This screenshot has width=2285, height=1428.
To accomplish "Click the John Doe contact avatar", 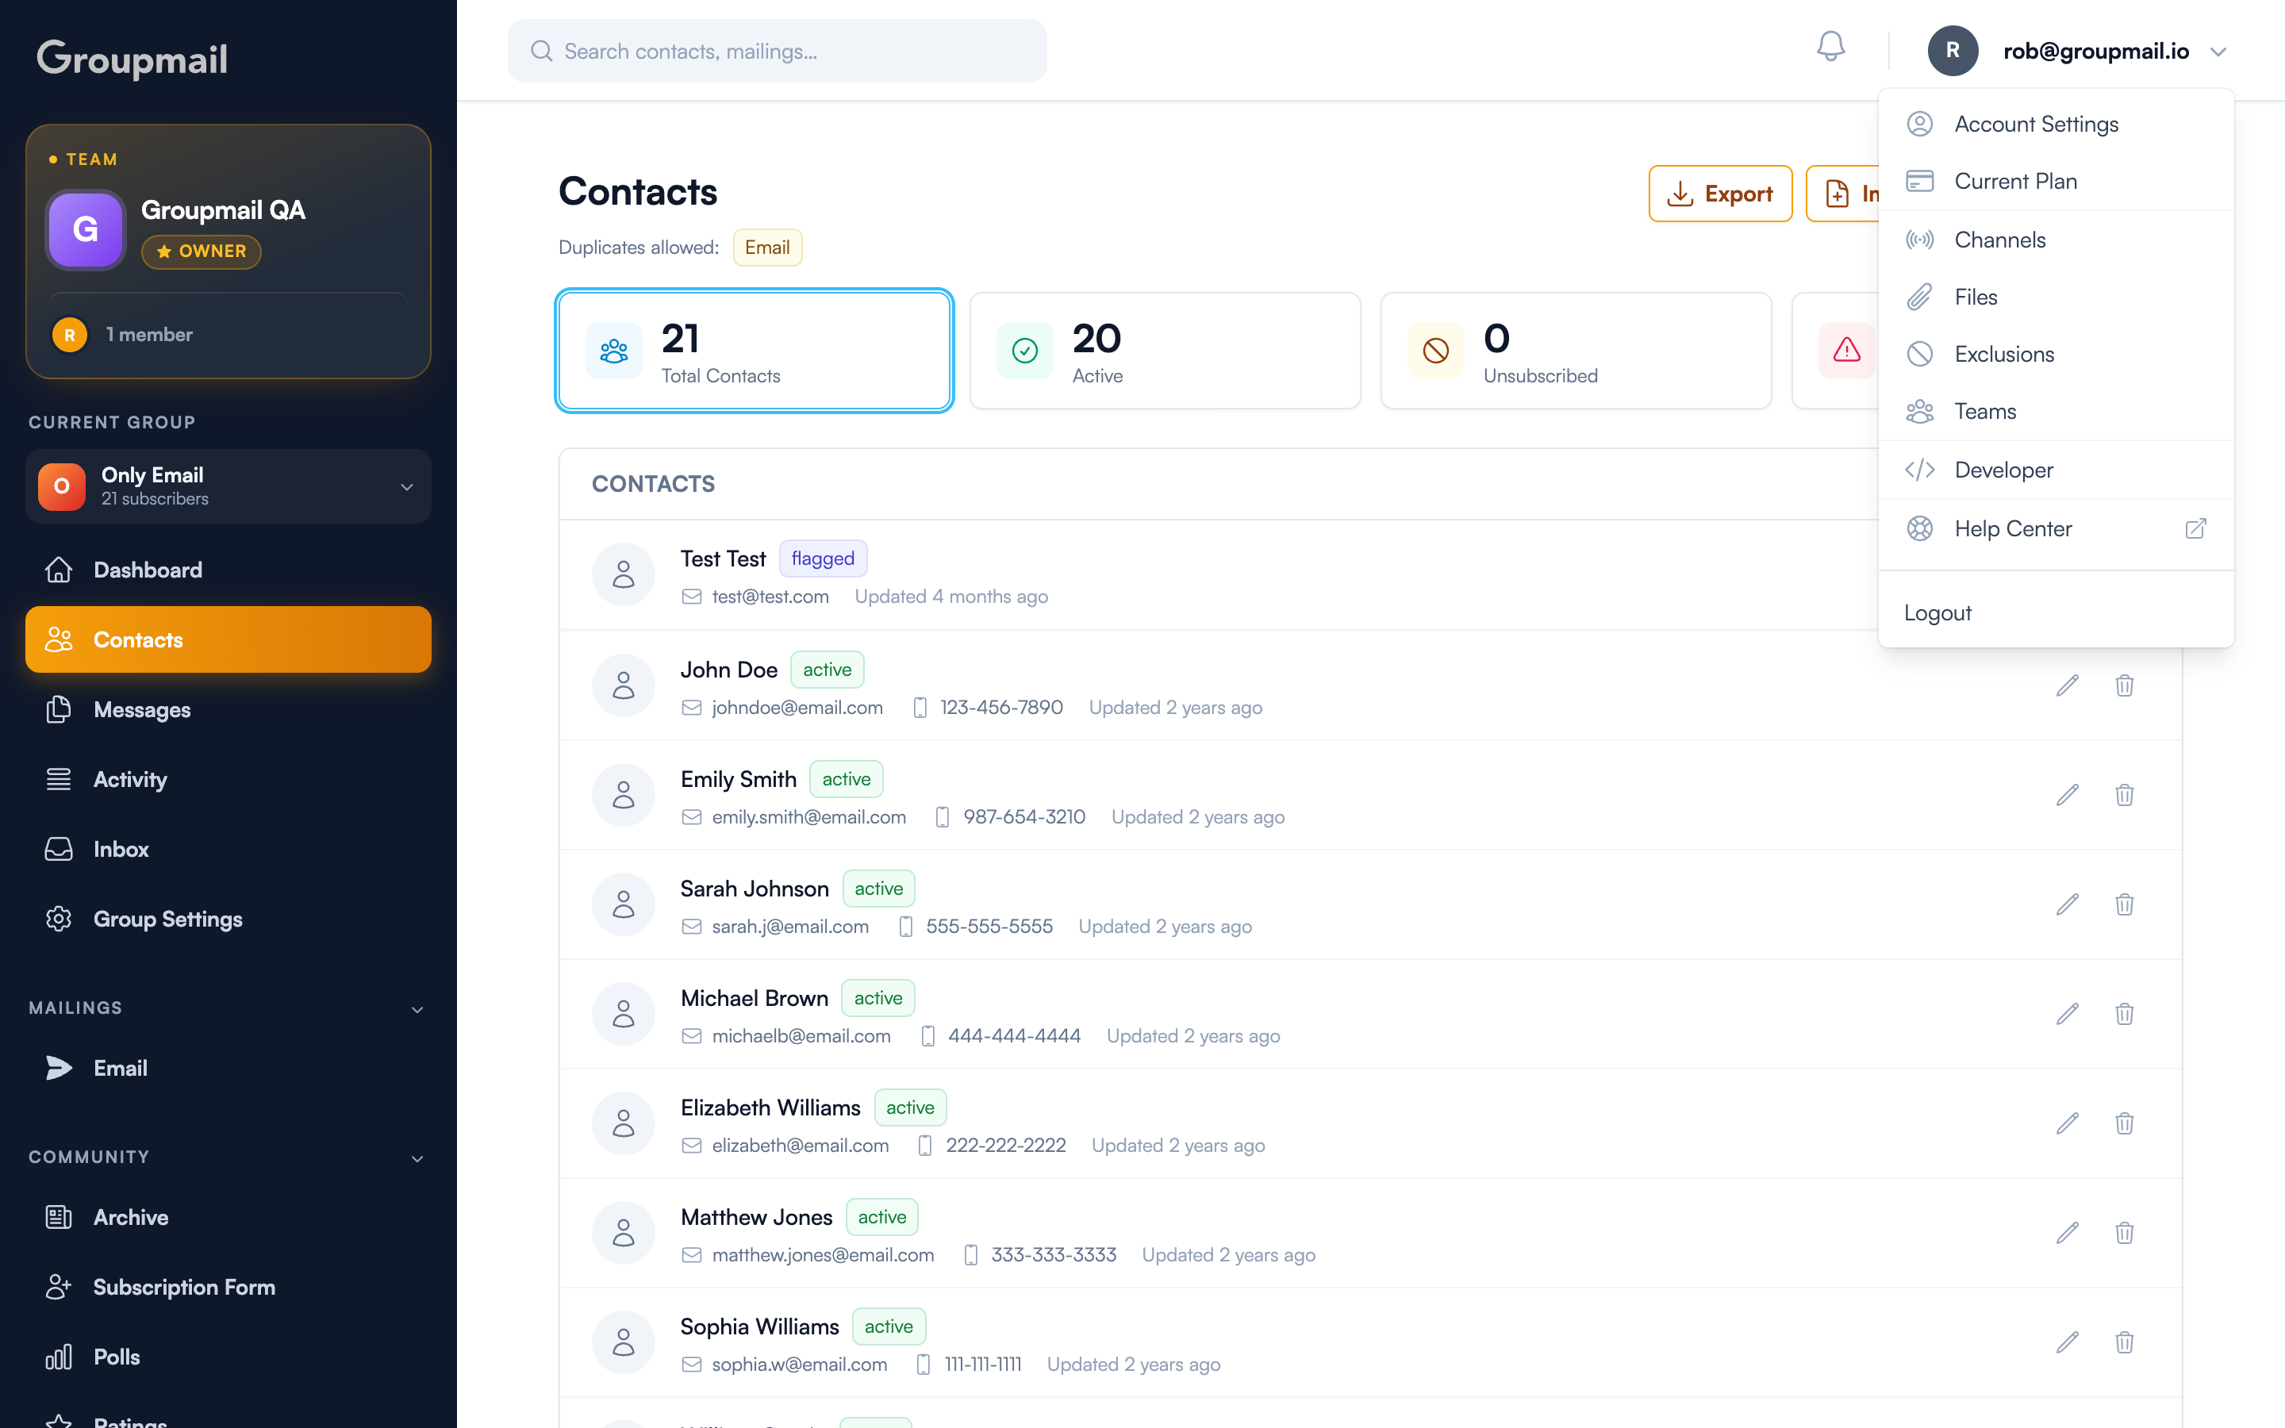I will [623, 685].
